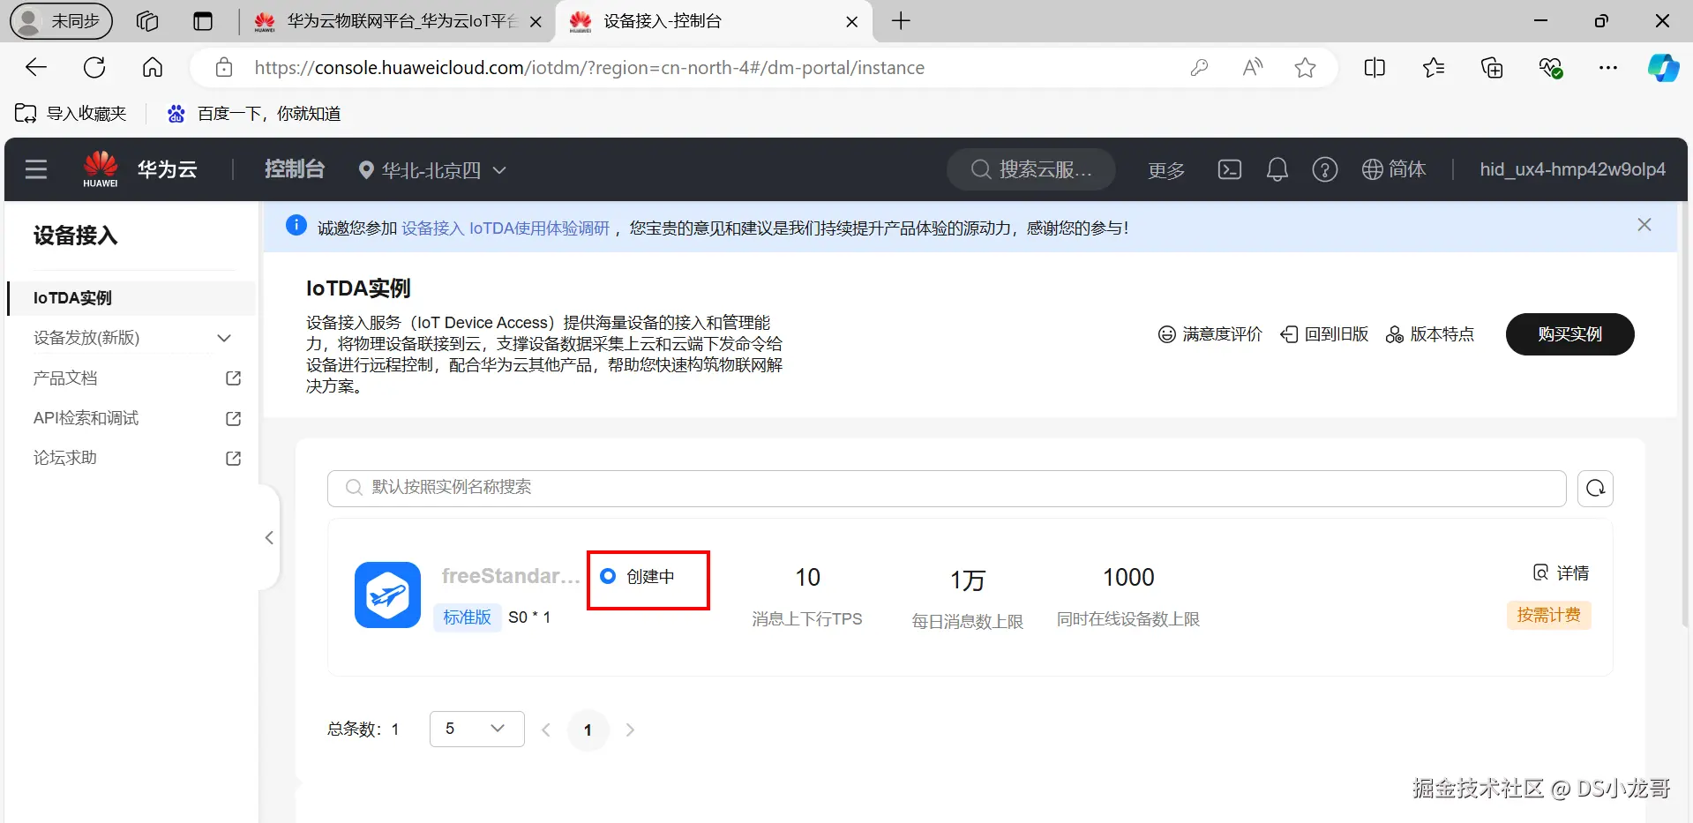Open the notifications bell
The width and height of the screenshot is (1693, 823).
click(1277, 169)
